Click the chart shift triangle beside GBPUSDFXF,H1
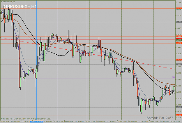The width and height of the screenshot is (182, 123). pos(1,2)
